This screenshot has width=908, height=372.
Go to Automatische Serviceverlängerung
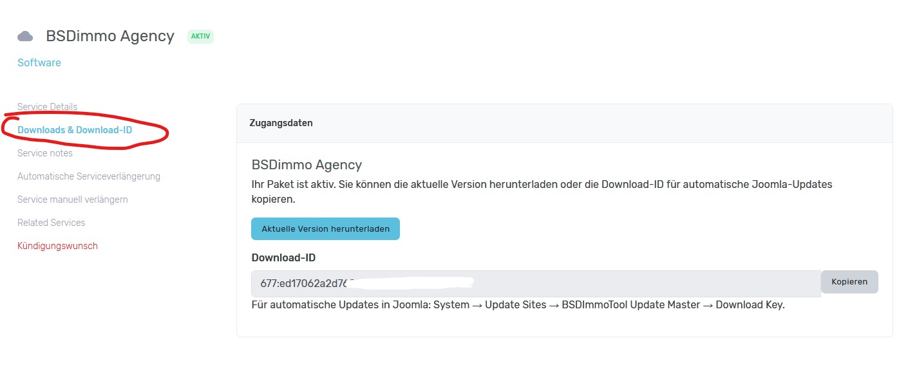click(x=89, y=176)
